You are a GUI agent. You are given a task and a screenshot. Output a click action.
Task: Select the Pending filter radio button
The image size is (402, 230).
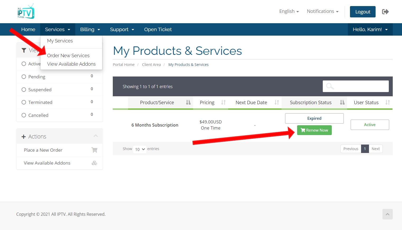tap(24, 77)
